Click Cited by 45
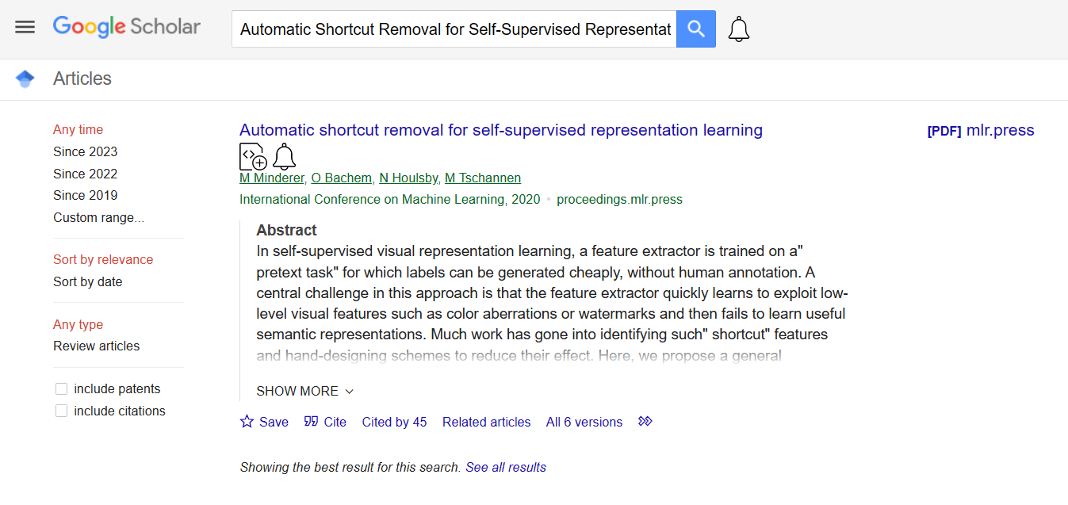 coord(394,422)
